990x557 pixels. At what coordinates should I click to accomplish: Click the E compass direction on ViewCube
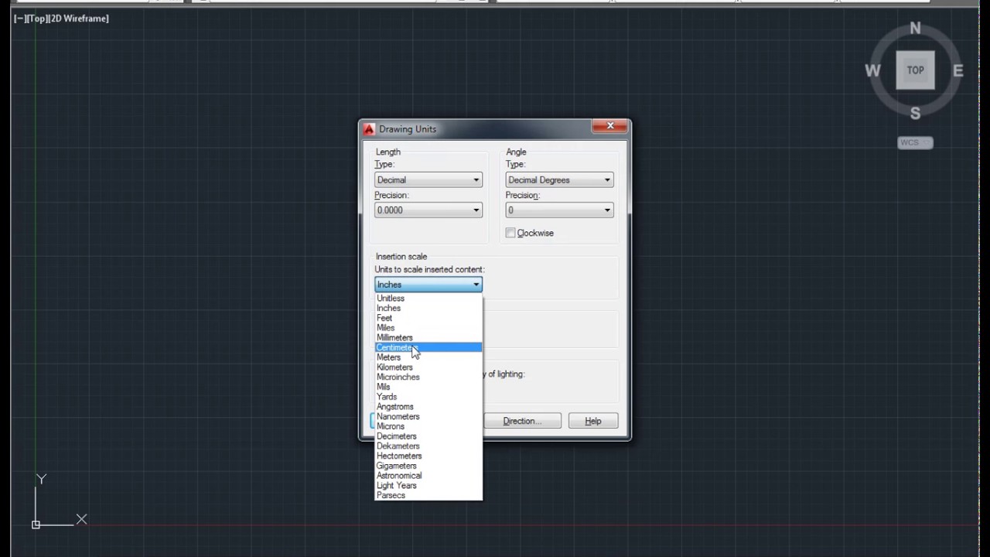click(x=958, y=71)
